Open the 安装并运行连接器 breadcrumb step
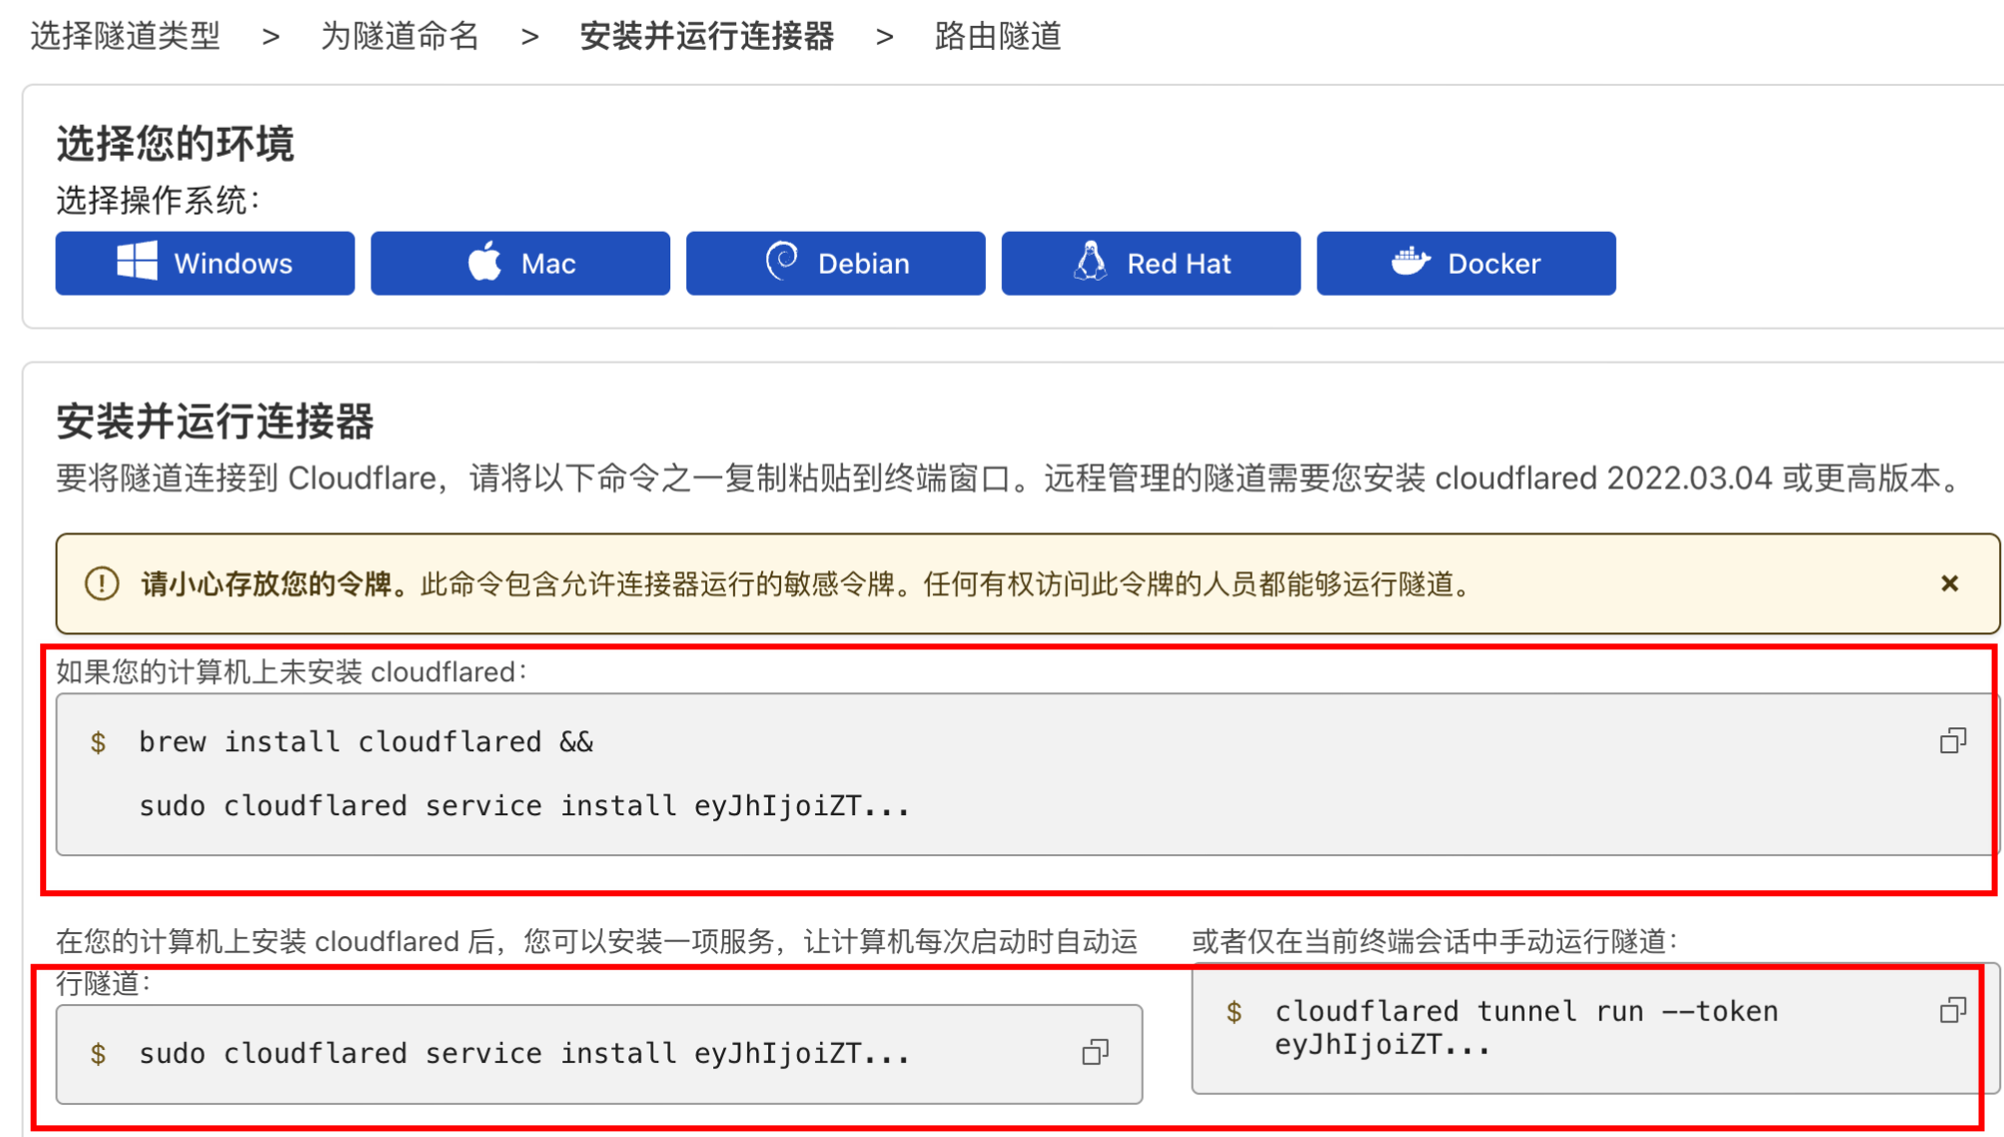Screen dimensions: 2004x1137 point(707,37)
